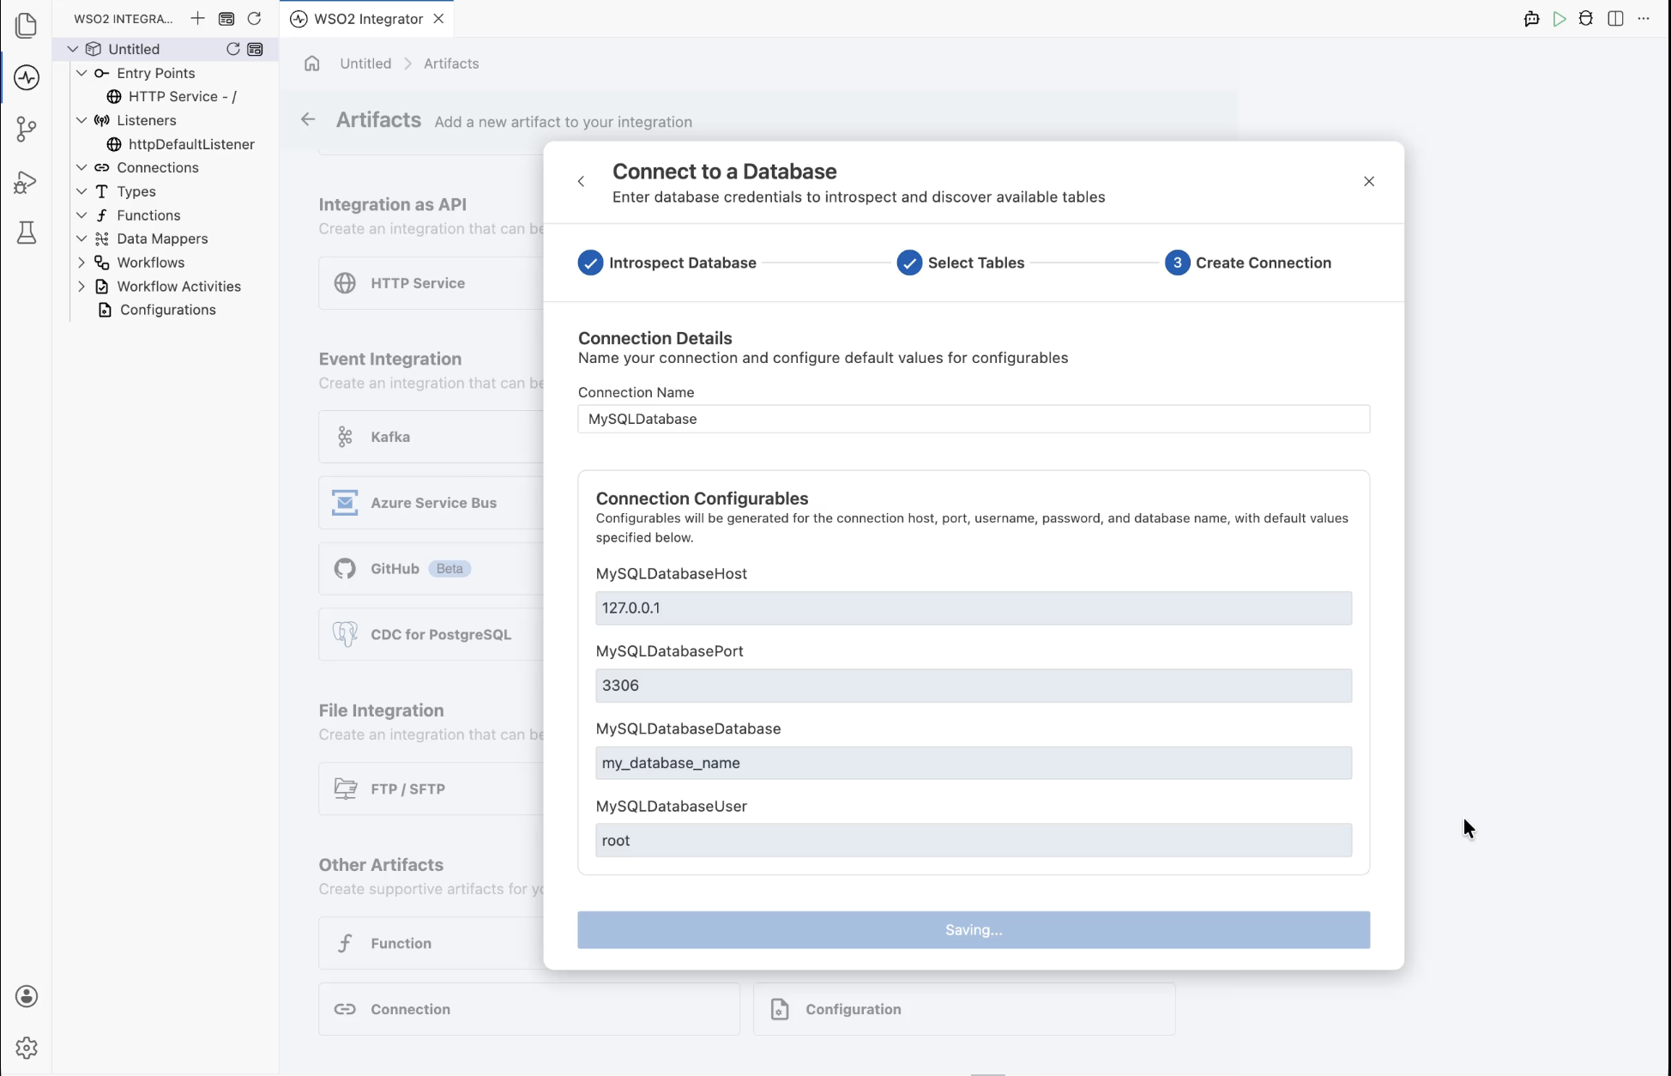This screenshot has height=1076, width=1671.
Task: Click the Create Connection step number
Action: point(1177,263)
